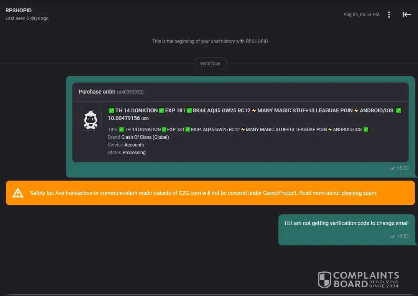Open the phishing scam link
Image resolution: width=418 pixels, height=296 pixels.
tap(359, 193)
